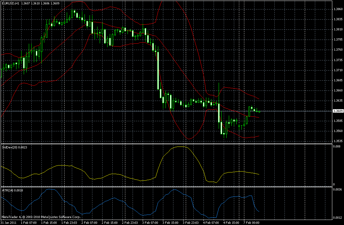Click the 0.008 StdDev scale maximum
Screen dimensions: 344x225
(x=337, y=146)
